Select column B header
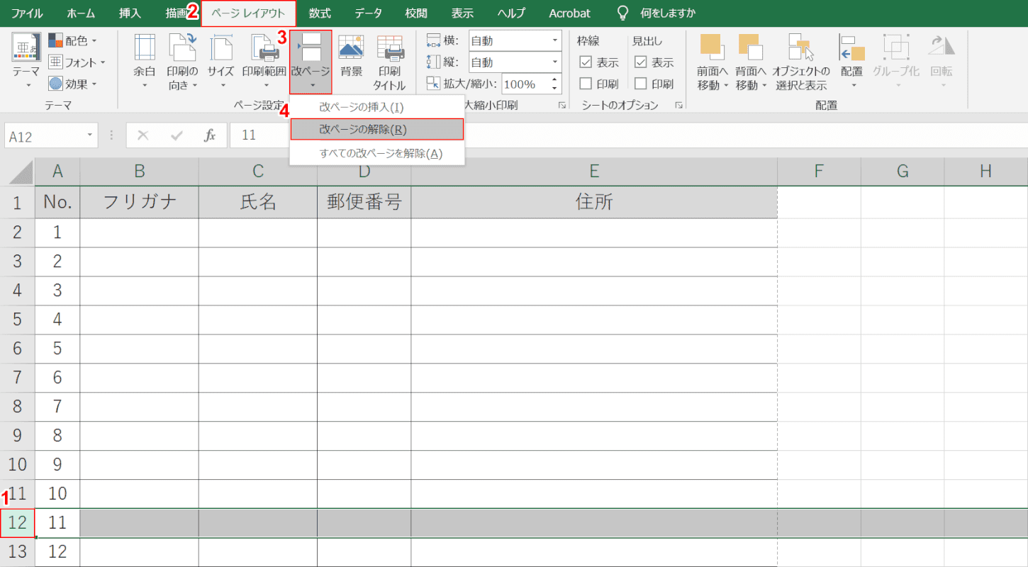1028x567 pixels. click(140, 171)
